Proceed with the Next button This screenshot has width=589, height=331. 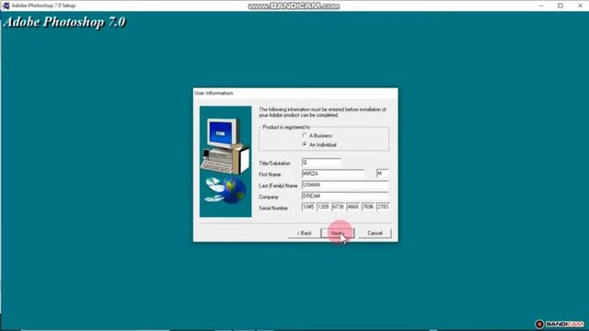coord(338,233)
